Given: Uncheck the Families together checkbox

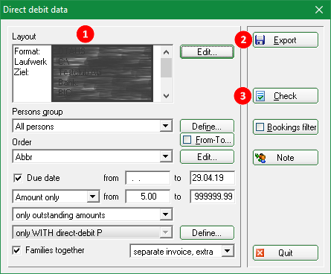Looking at the screenshot, I should pyautogui.click(x=17, y=250).
